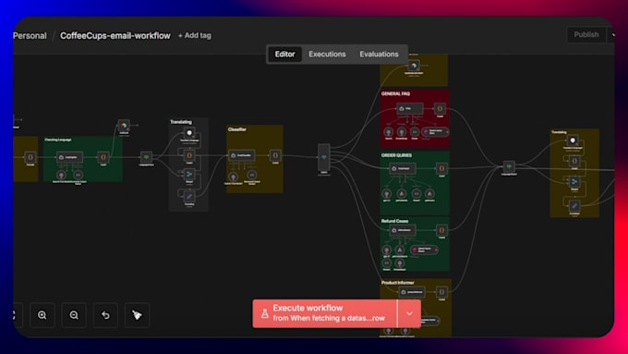Select the code node after Checking Language

[x=103, y=157]
